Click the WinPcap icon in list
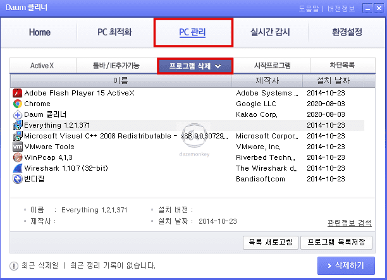Image resolution: width=387 pixels, height=280 pixels. (x=17, y=157)
